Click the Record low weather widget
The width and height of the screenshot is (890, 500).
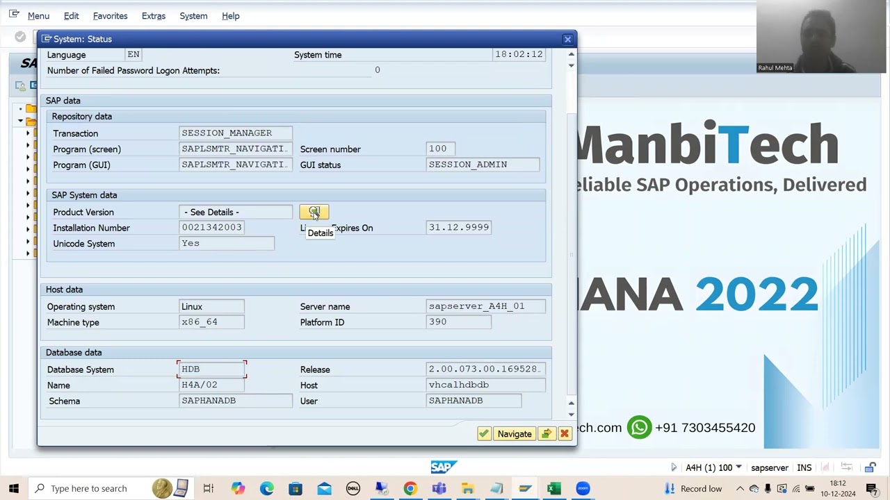click(693, 488)
